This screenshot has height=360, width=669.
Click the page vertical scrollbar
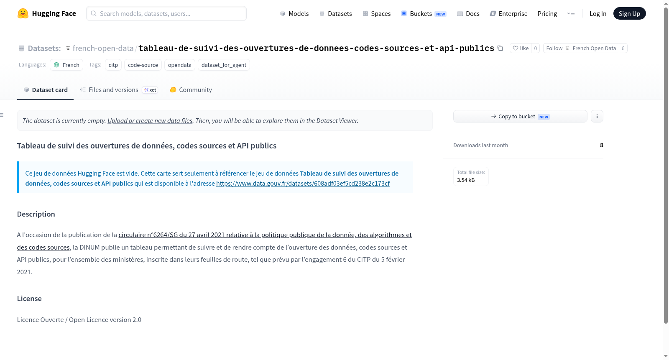coord(666,165)
